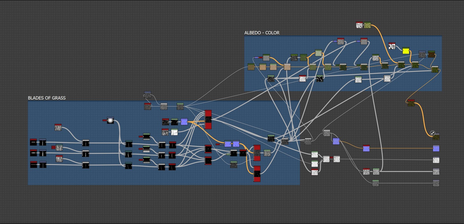Select the black node with white specks in Albedo frame
464x224 pixels.
point(320,78)
